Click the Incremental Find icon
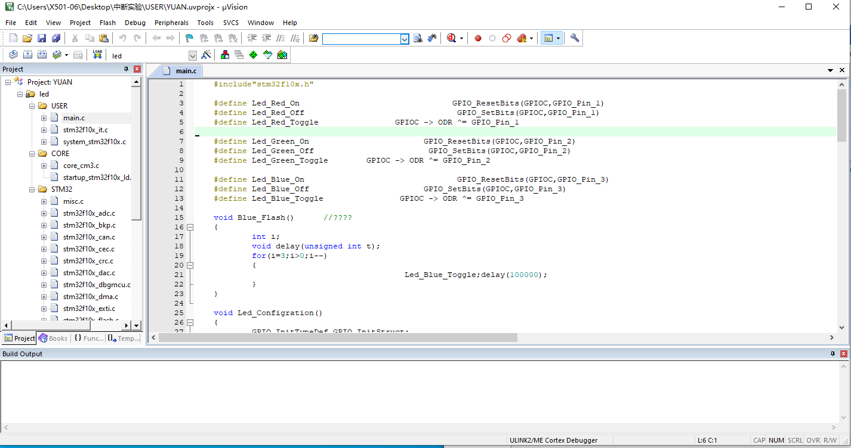The height and width of the screenshot is (448, 851). point(432,38)
